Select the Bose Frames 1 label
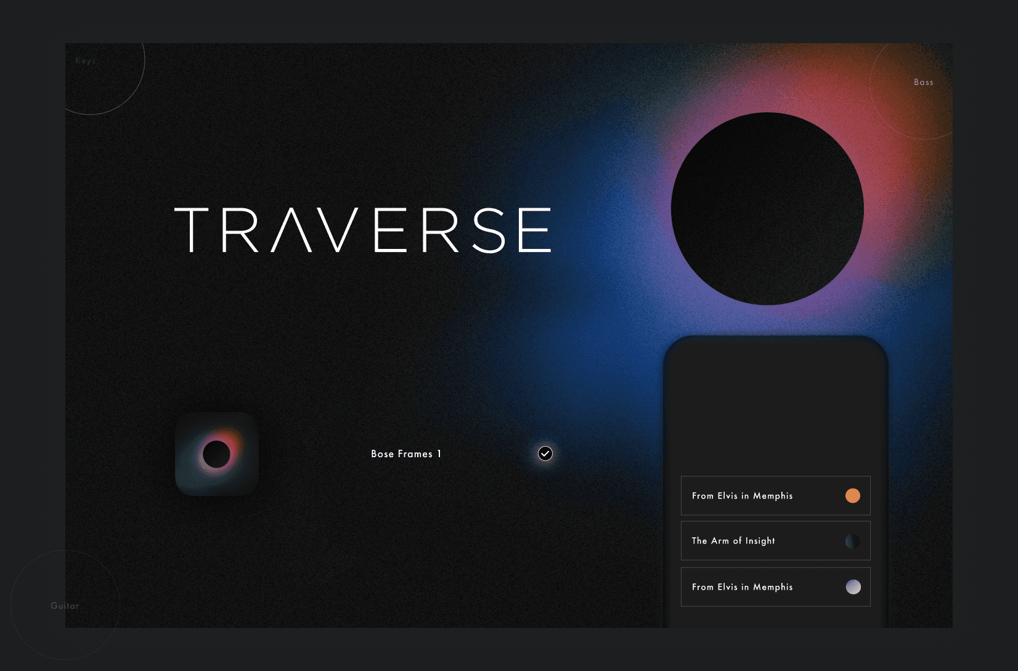The width and height of the screenshot is (1018, 671). click(406, 453)
